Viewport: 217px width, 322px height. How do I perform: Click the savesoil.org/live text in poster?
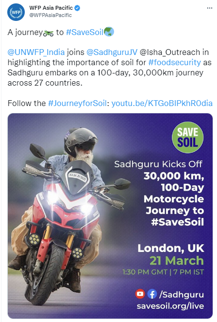tap(170, 306)
